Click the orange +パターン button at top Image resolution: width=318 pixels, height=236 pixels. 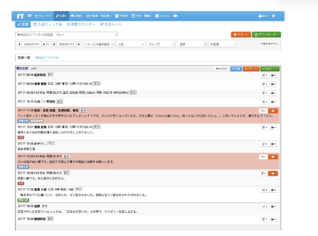240,34
